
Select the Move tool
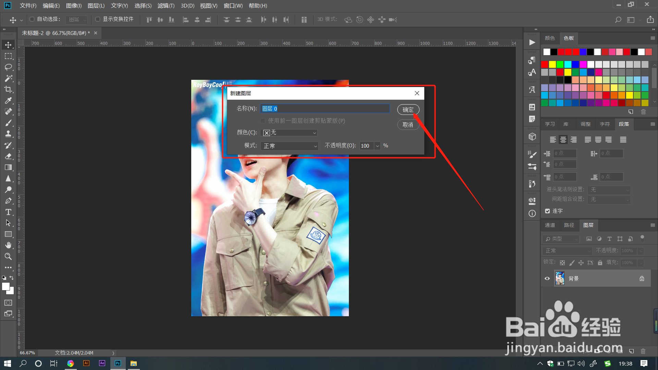coord(8,45)
